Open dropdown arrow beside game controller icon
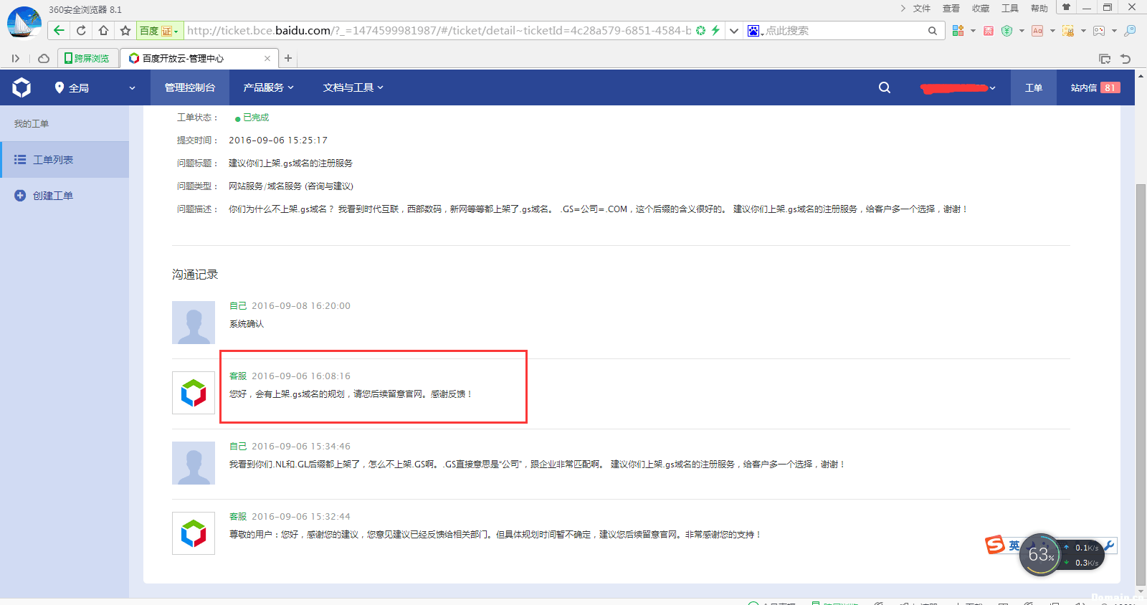Image resolution: width=1147 pixels, height=605 pixels. click(x=1114, y=31)
